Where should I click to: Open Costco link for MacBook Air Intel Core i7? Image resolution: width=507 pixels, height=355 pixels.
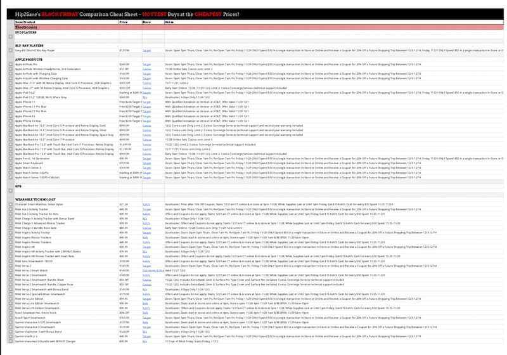[147, 139]
